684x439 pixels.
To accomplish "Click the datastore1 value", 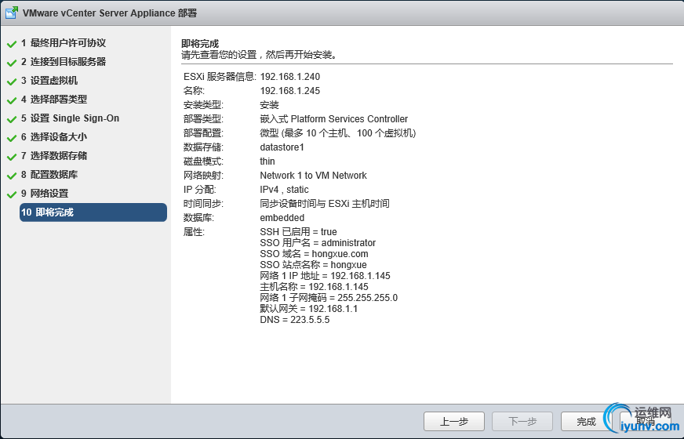I will 282,147.
